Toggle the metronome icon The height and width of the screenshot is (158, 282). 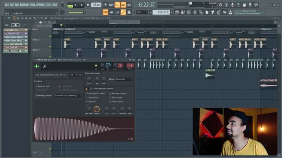(105, 5)
